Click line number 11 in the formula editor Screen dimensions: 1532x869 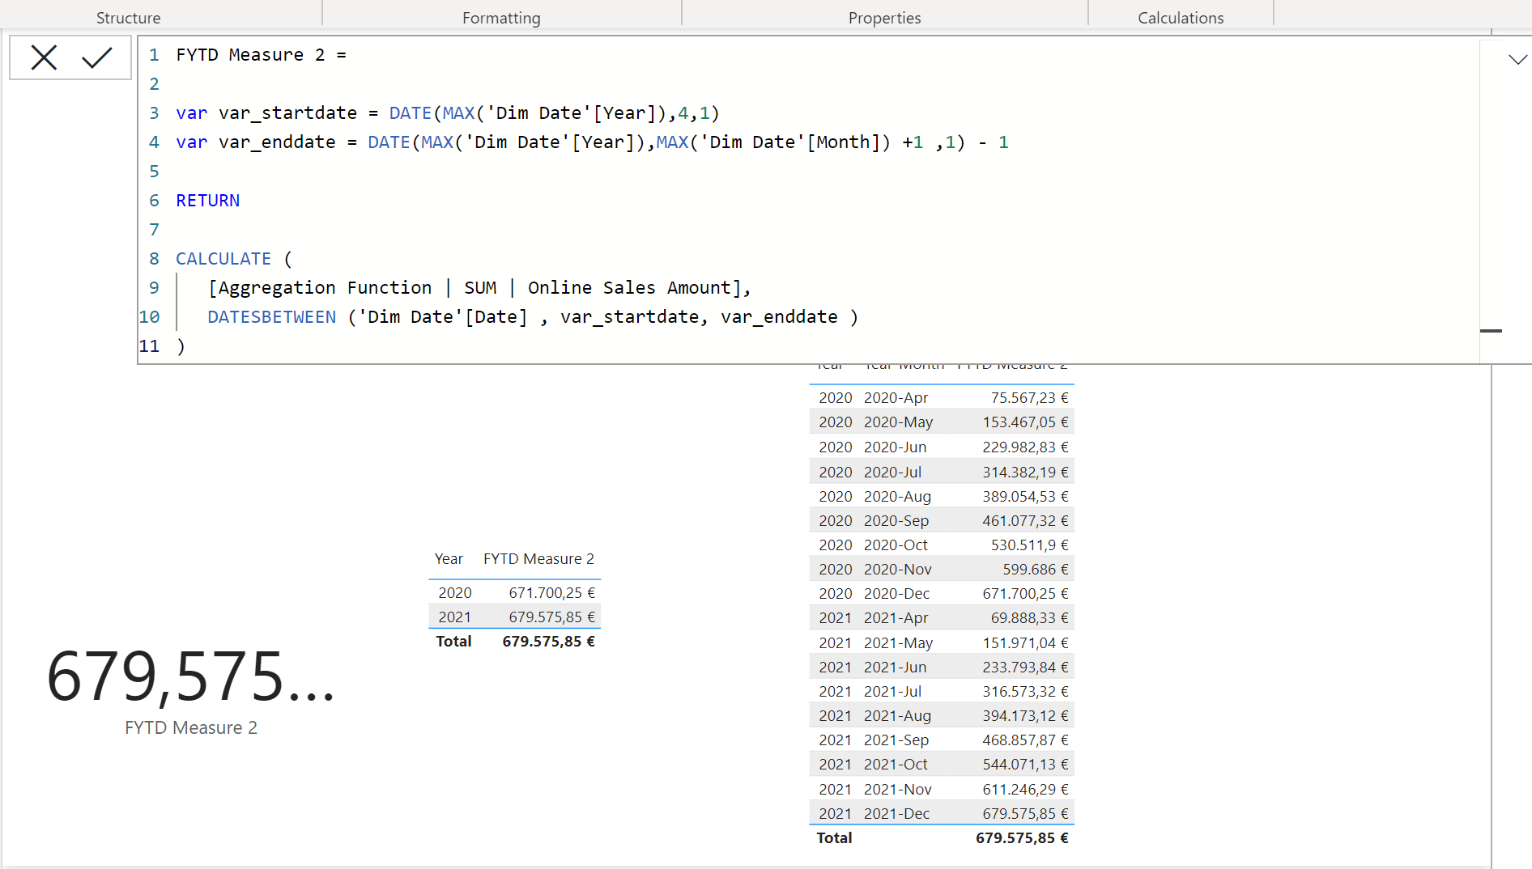coord(149,346)
